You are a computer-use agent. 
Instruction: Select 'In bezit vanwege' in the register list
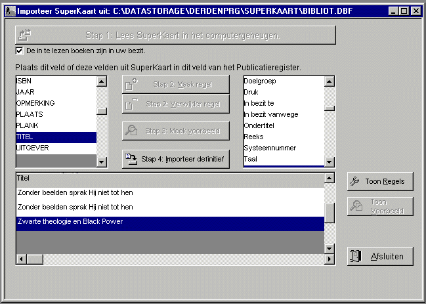click(x=284, y=114)
